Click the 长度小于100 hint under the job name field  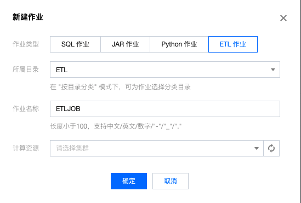click(116, 126)
